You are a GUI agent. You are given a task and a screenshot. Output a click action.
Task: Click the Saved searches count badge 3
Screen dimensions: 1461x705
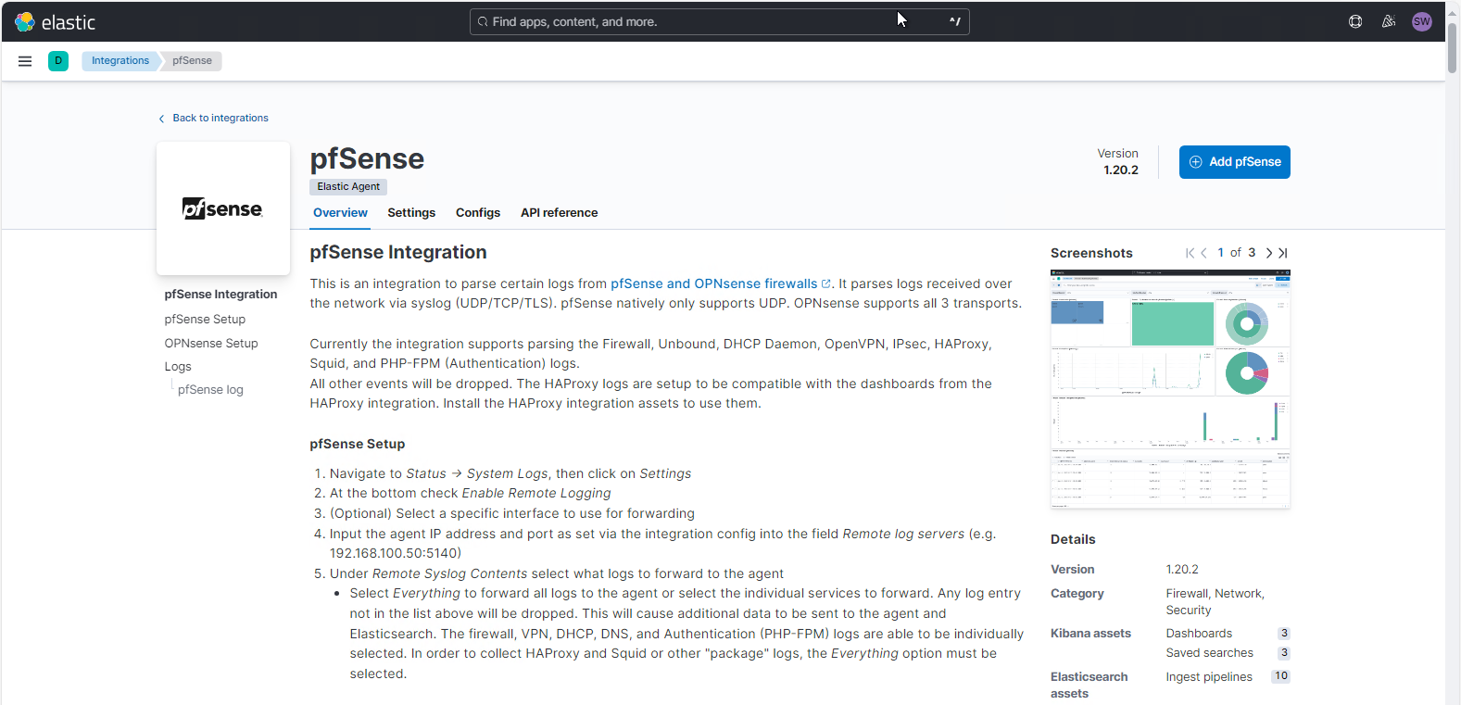(1283, 653)
